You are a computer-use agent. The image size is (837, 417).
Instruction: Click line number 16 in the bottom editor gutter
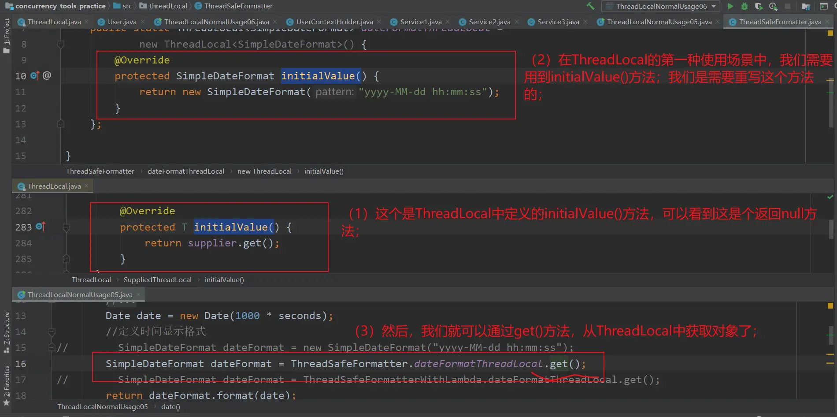click(21, 364)
